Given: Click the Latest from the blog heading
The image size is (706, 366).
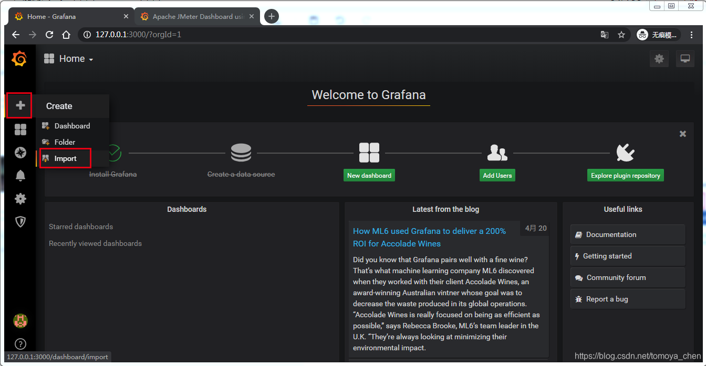Looking at the screenshot, I should (445, 209).
